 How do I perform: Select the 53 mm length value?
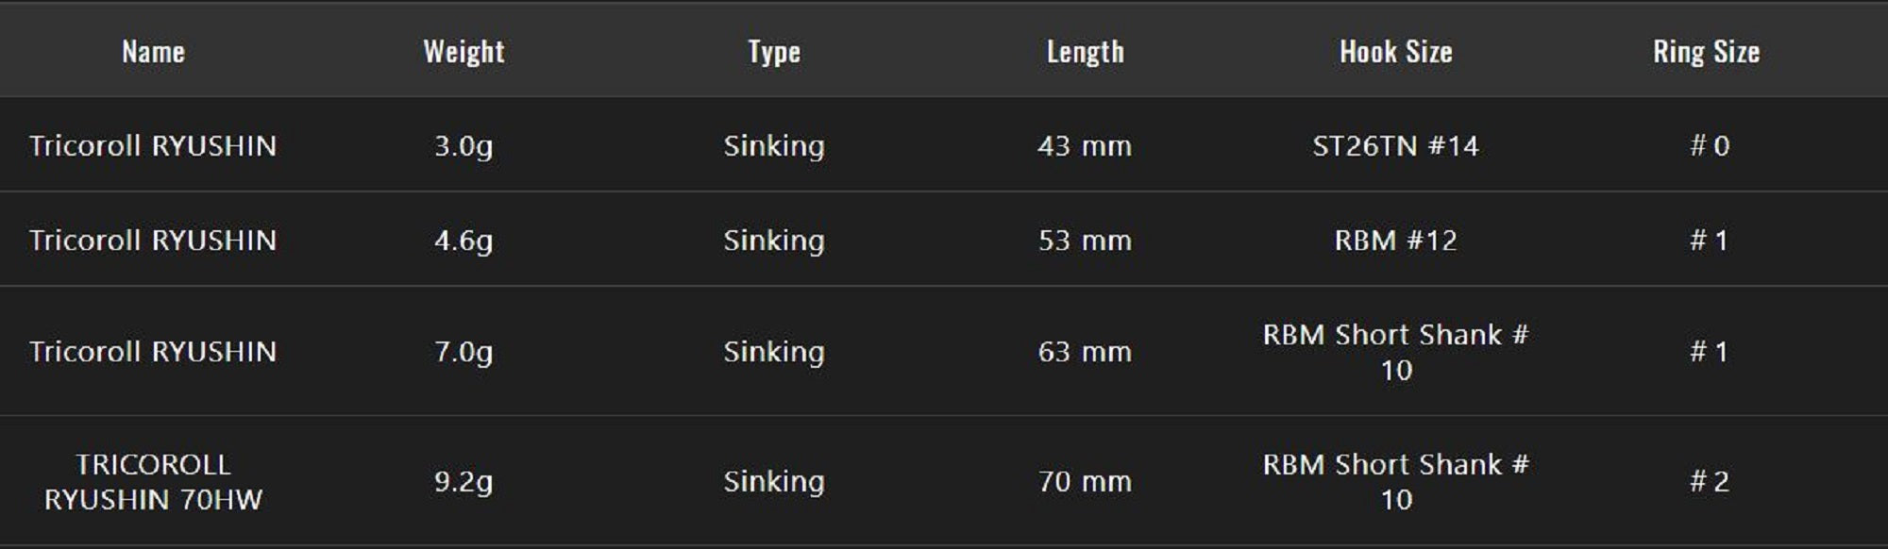[1085, 241]
